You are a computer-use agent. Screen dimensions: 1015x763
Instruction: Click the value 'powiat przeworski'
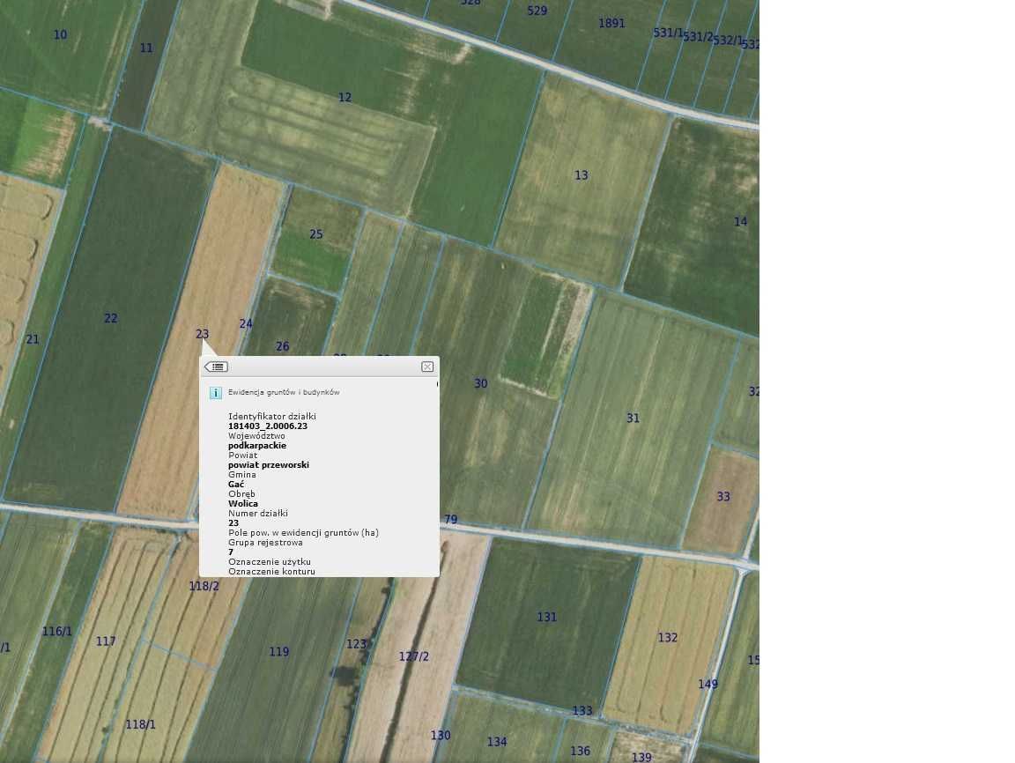coord(269,465)
